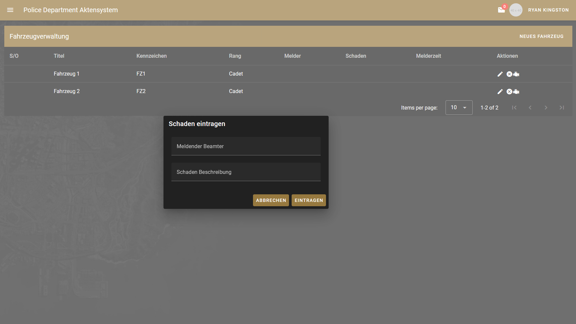Image resolution: width=576 pixels, height=324 pixels.
Task: Report engine damage for Fahrzeug 1
Action: [x=516, y=74]
